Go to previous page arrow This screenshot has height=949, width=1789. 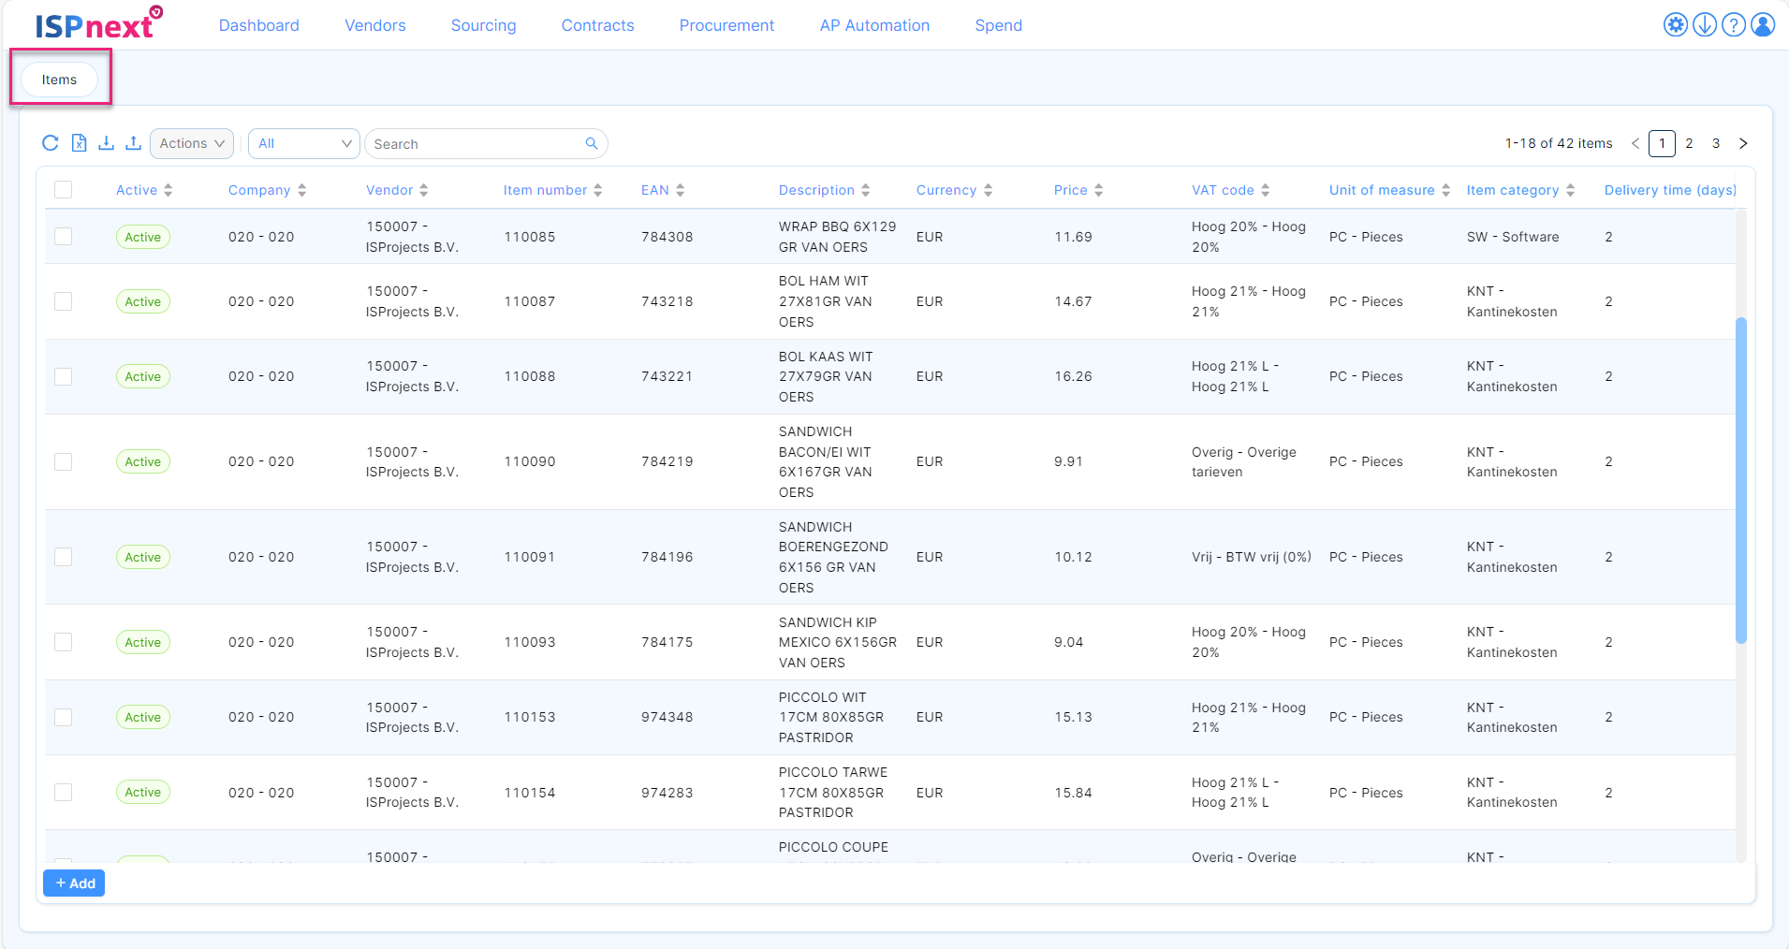tap(1635, 143)
